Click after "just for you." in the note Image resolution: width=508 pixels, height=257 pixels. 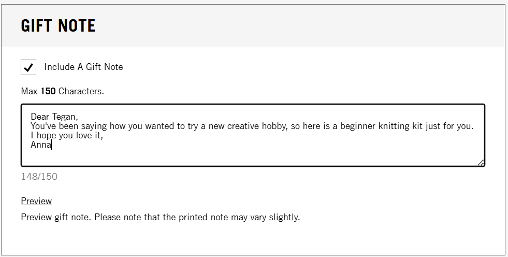pyautogui.click(x=474, y=126)
